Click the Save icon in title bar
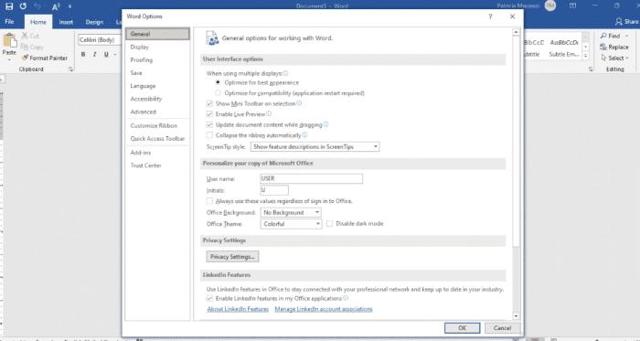Image resolution: width=640 pixels, height=341 pixels. click(x=9, y=6)
